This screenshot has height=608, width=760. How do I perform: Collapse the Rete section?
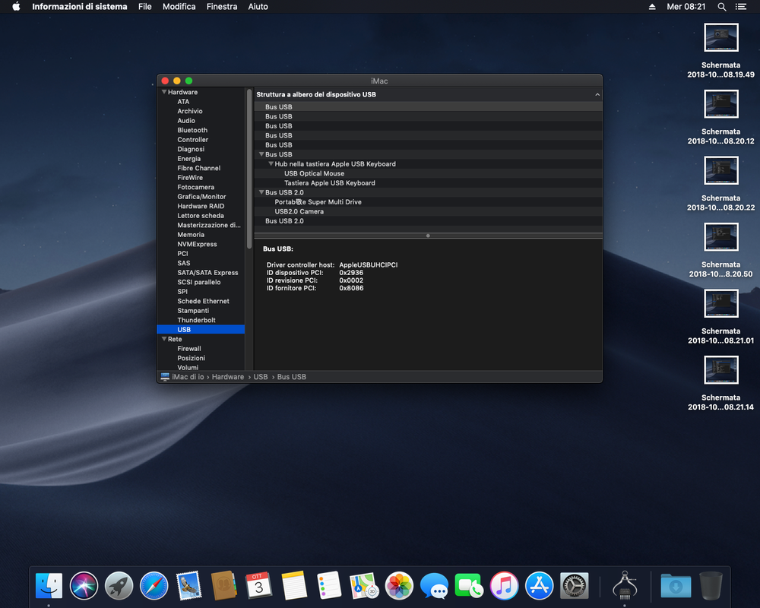164,339
